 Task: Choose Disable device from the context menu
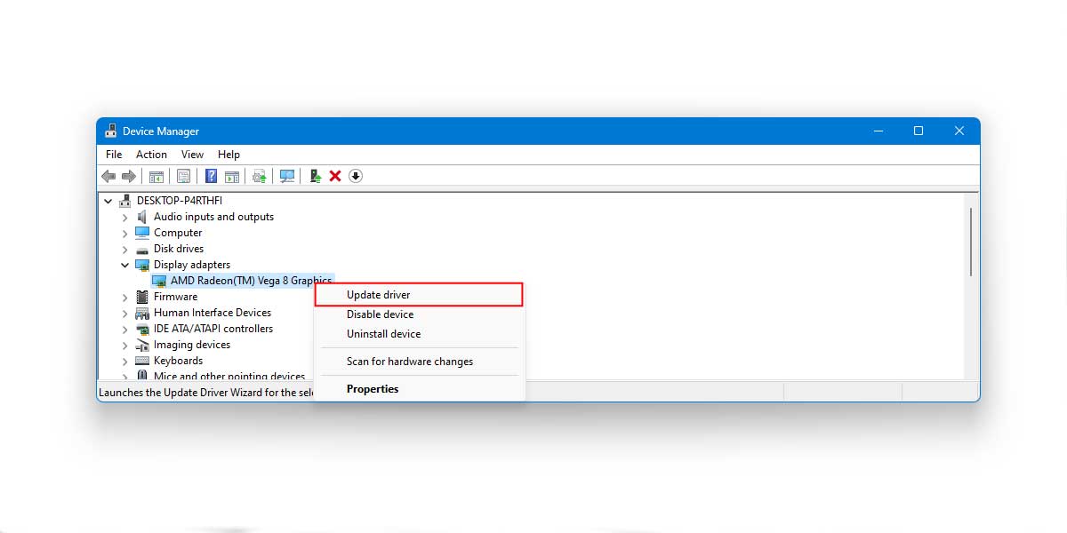pyautogui.click(x=419, y=314)
